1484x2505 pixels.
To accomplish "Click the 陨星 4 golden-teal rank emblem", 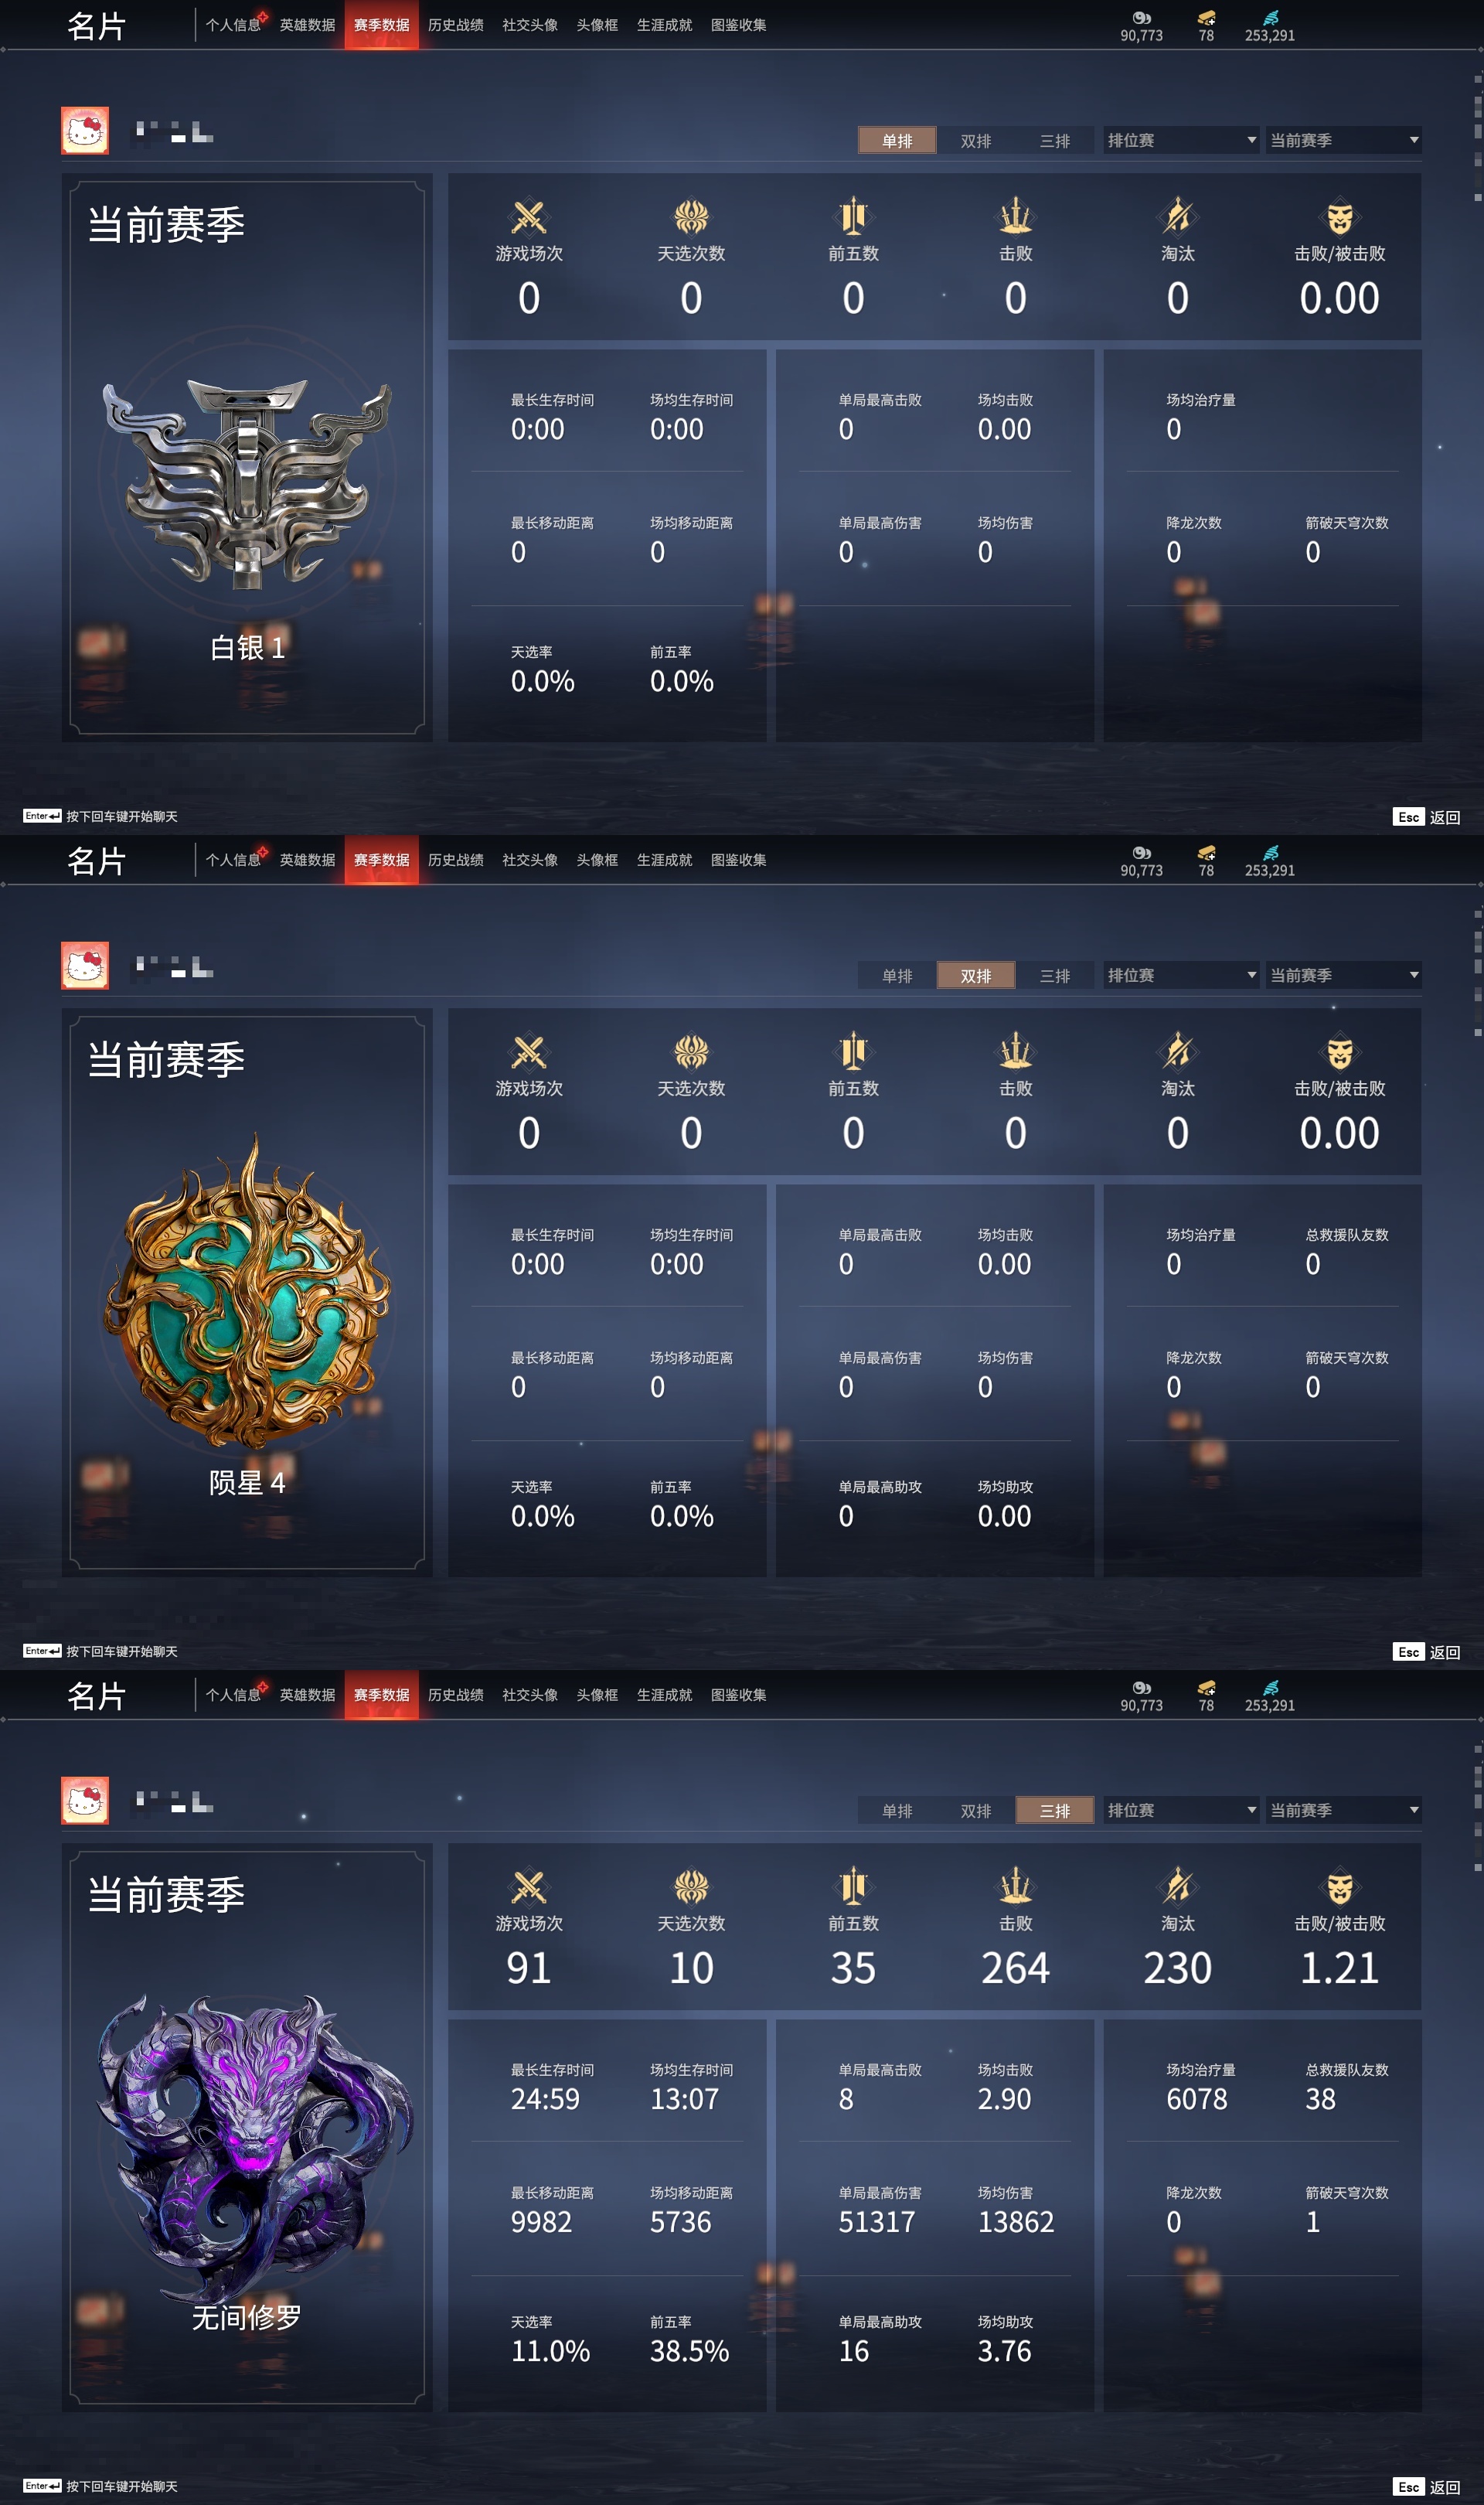I will coord(247,1292).
